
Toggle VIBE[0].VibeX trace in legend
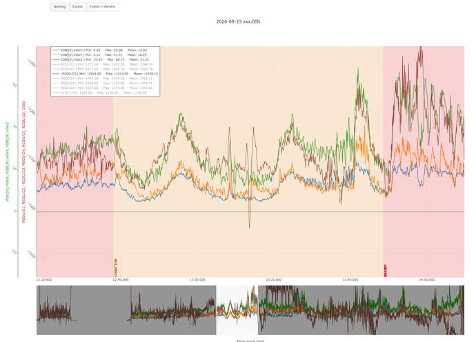click(100, 50)
